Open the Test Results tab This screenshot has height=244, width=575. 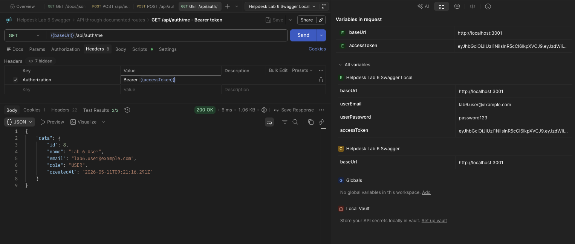[101, 110]
